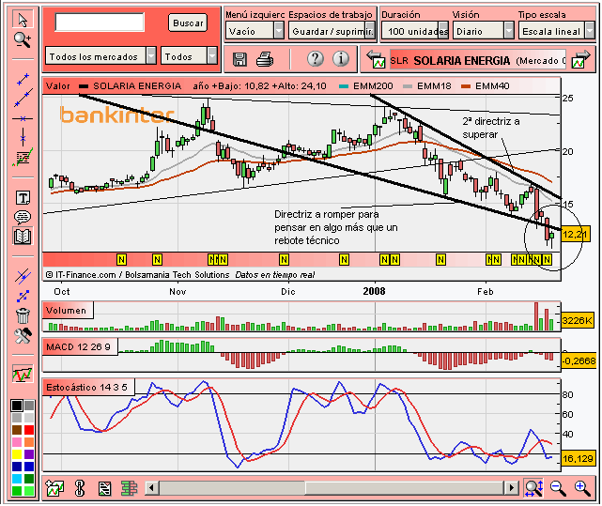Go to previous security arrow chart icon
The width and height of the screenshot is (602, 506).
[x=376, y=59]
